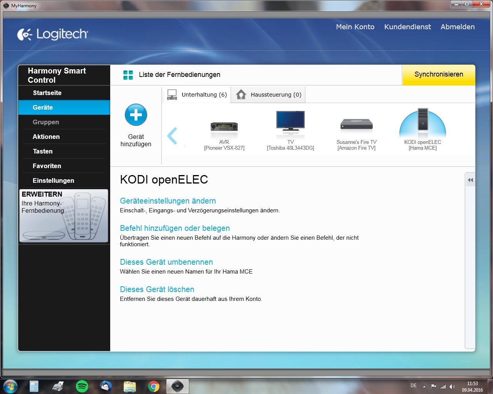Open Geräteeinstellungen ändern link
This screenshot has width=493, height=394.
coord(168,201)
